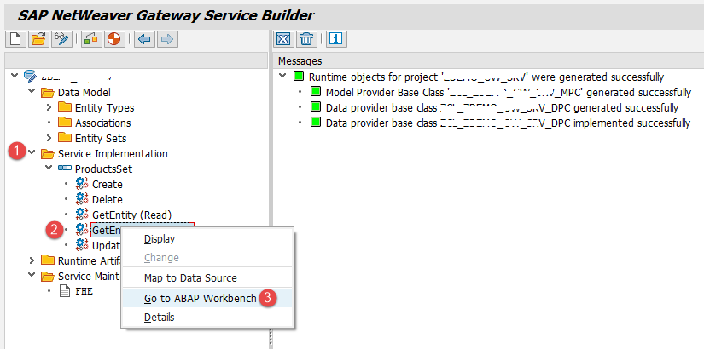
Task: Choose Details from the context menu
Action: coord(208,318)
